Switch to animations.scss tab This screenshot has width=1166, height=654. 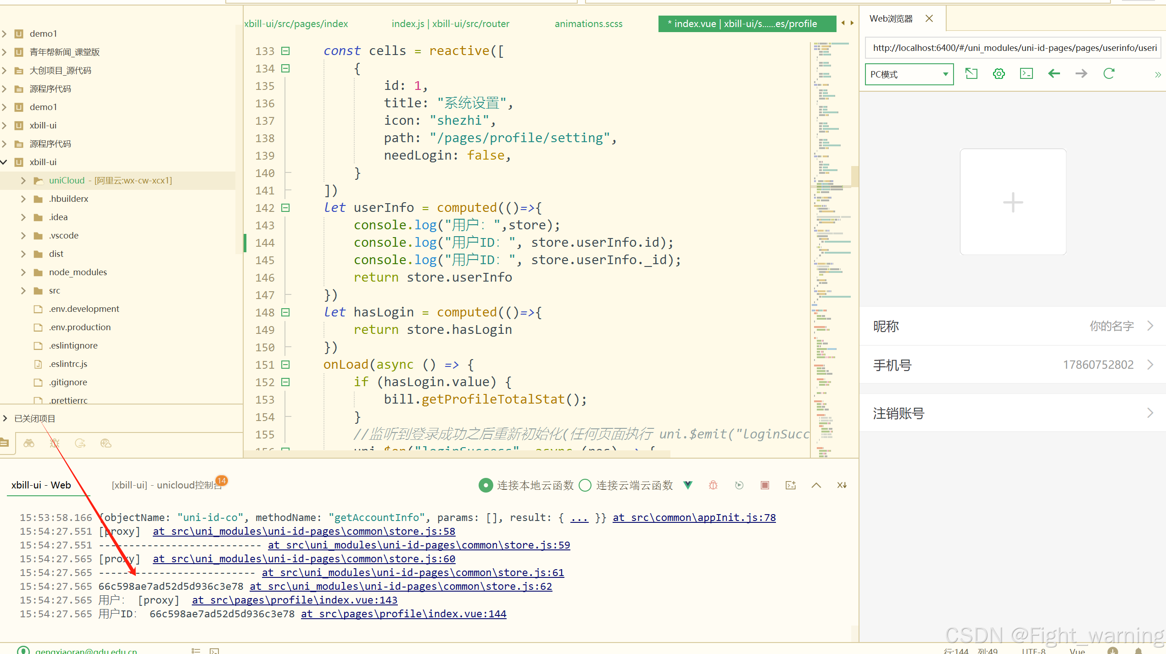588,24
